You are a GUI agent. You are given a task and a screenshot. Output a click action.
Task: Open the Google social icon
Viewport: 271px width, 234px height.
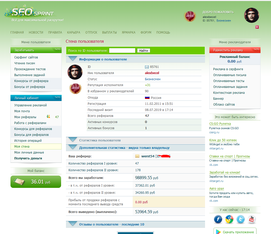(229, 219)
